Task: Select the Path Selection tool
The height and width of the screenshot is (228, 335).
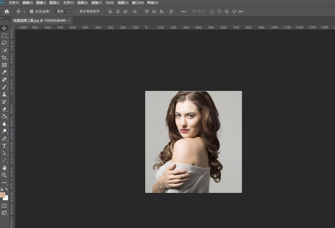Action: (x=4, y=153)
